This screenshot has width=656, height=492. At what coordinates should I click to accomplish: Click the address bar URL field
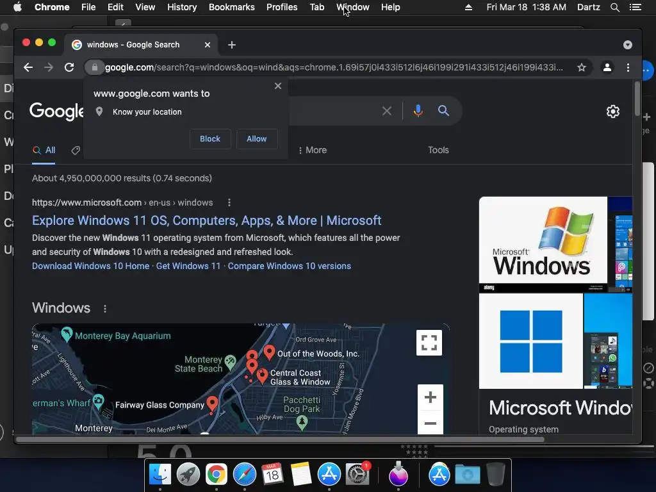coord(334,67)
